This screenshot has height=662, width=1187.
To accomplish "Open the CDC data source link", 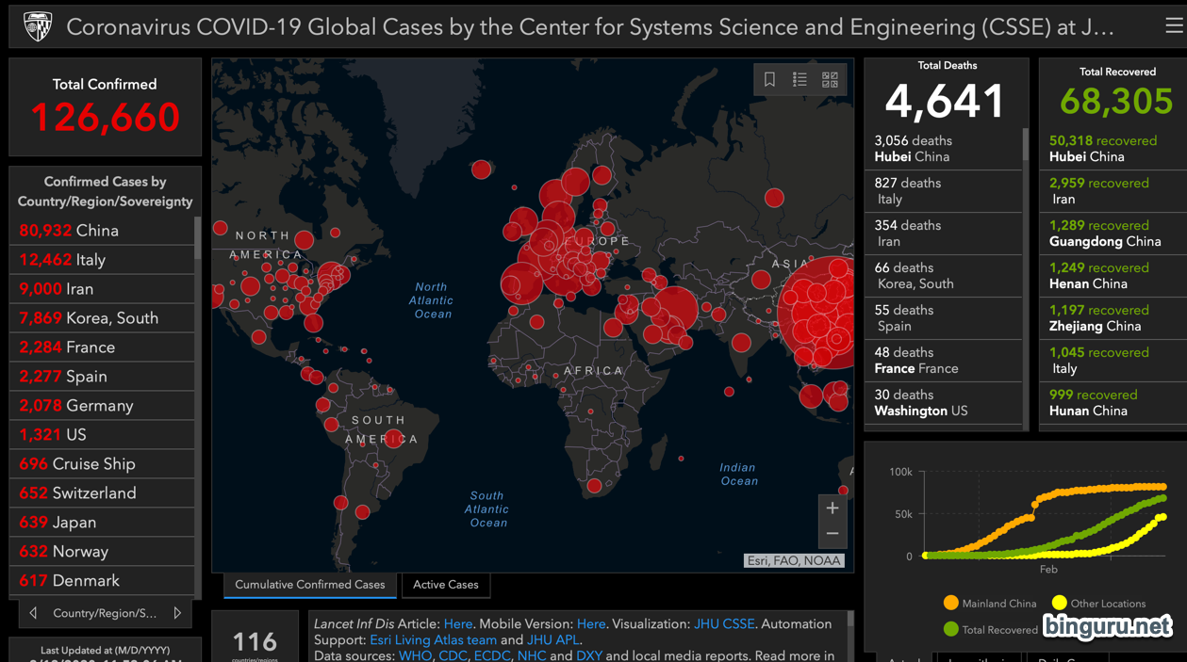I will click(x=453, y=655).
